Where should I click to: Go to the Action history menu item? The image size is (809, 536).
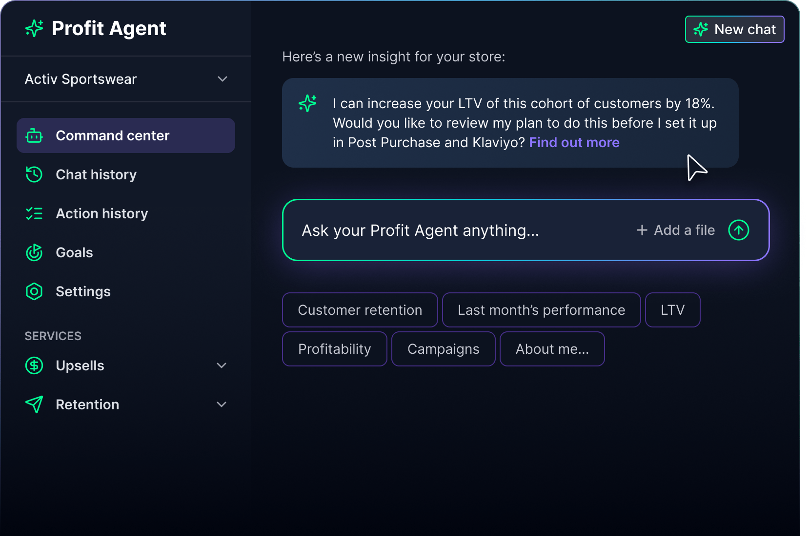click(x=126, y=213)
